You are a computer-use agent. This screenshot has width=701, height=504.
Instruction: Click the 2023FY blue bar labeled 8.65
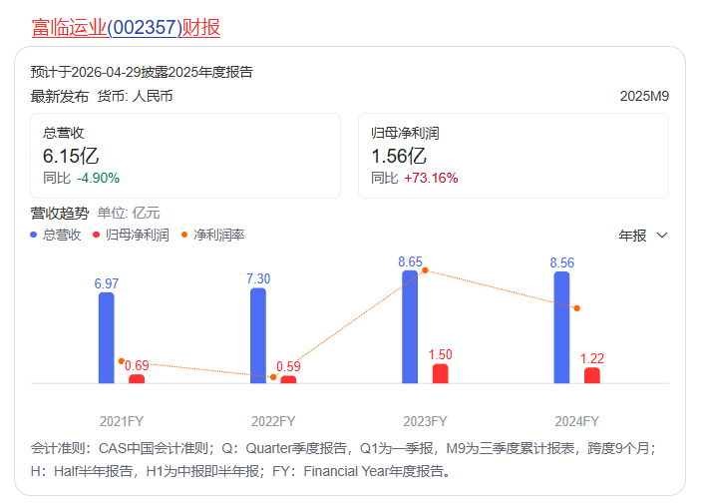tap(410, 326)
